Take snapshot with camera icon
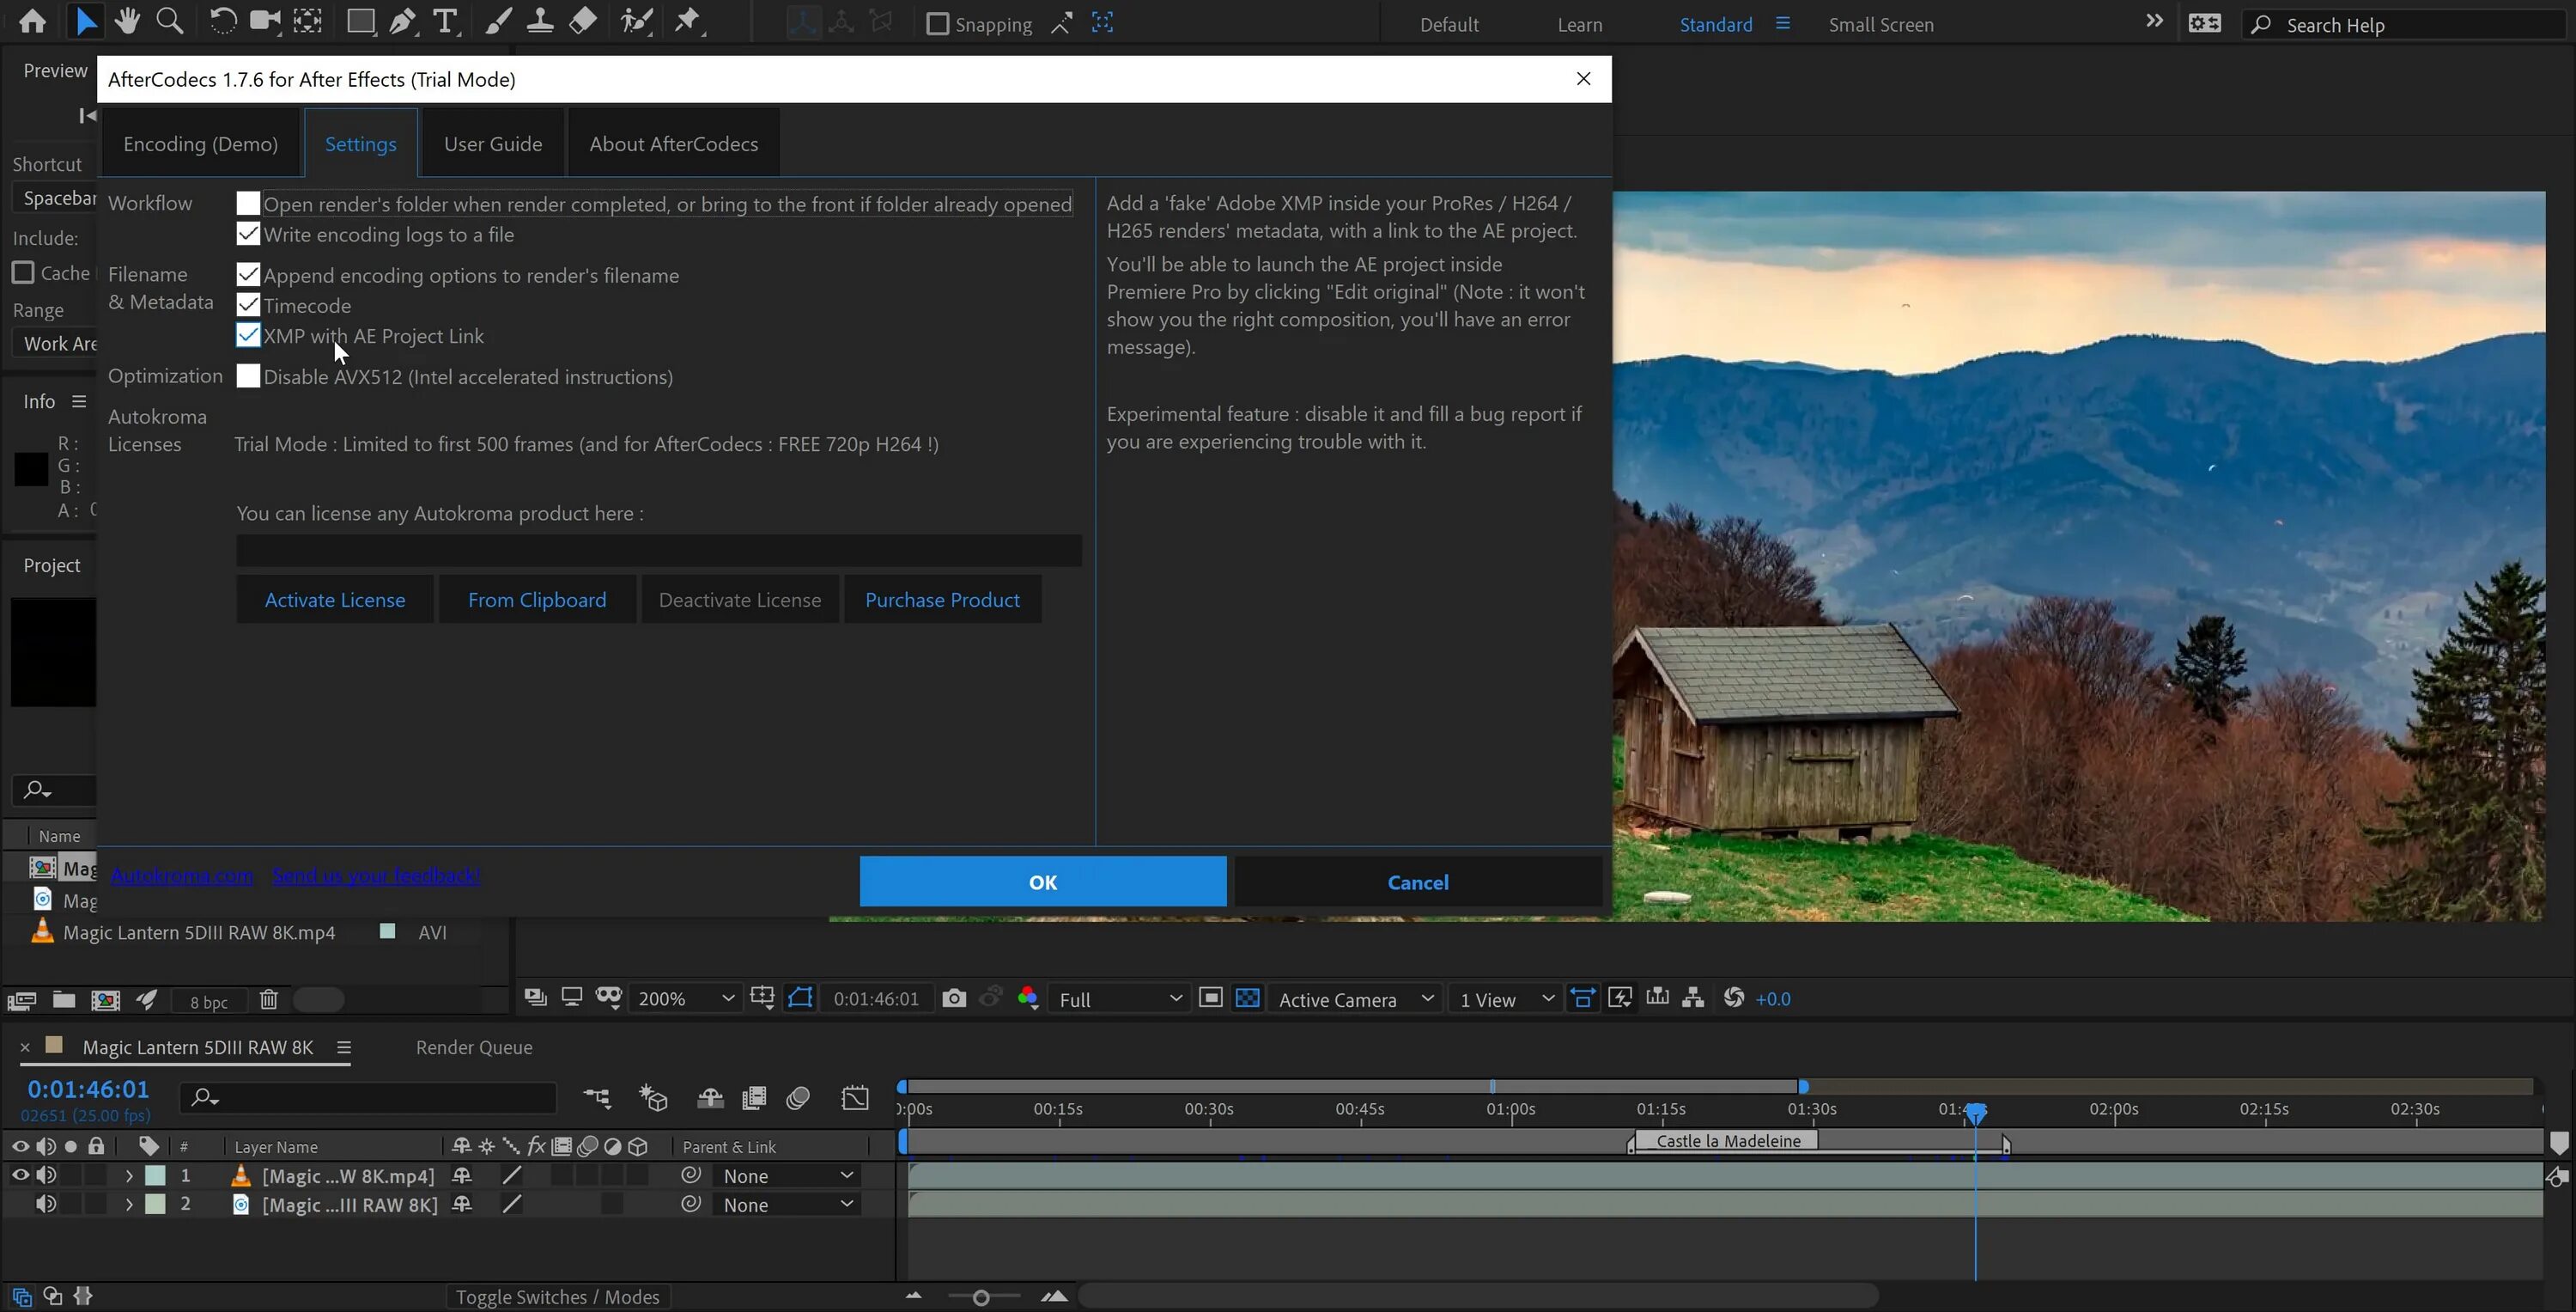Image resolution: width=2576 pixels, height=1312 pixels. coord(954,998)
